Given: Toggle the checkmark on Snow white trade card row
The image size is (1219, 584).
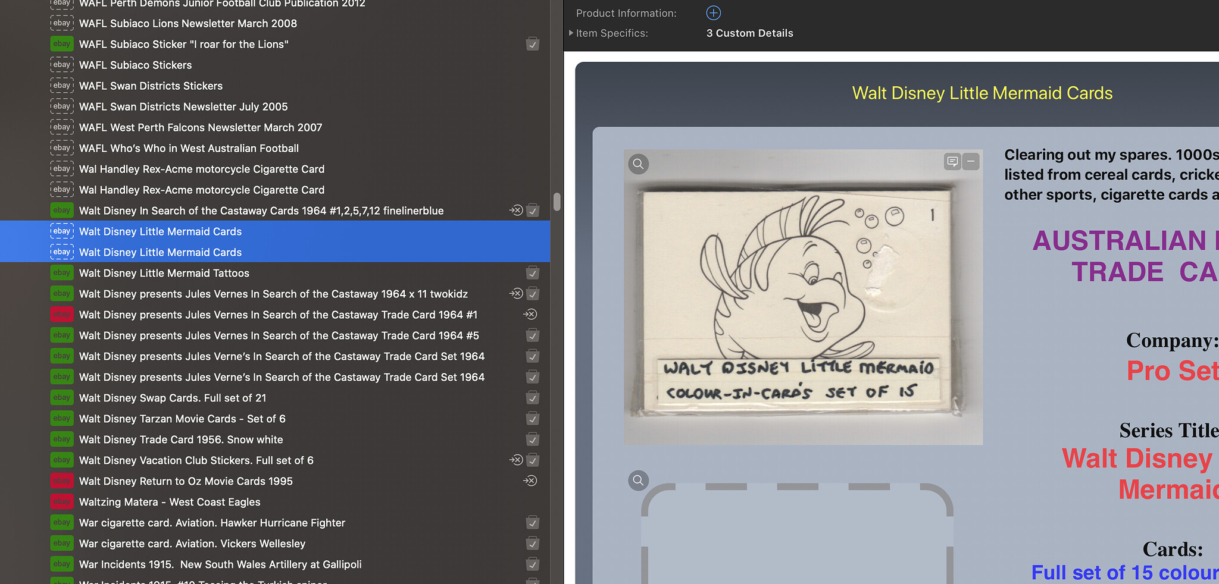Looking at the screenshot, I should tap(533, 439).
